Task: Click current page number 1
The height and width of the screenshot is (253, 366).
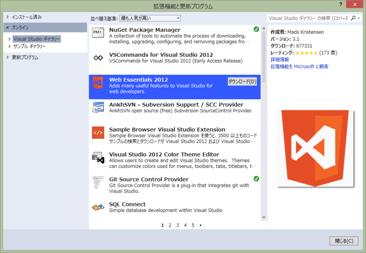Action: [162, 225]
